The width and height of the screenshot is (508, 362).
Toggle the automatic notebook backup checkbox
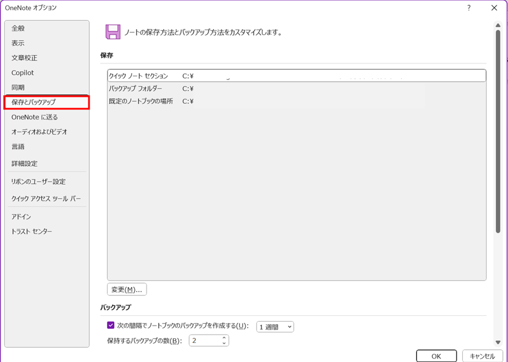click(x=110, y=325)
